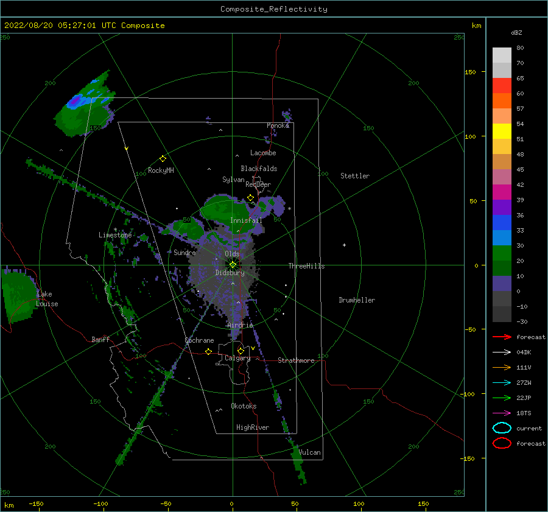Click the blue 36 dBZ color swatch
Viewport: 548px width, 512px height.
[502, 222]
